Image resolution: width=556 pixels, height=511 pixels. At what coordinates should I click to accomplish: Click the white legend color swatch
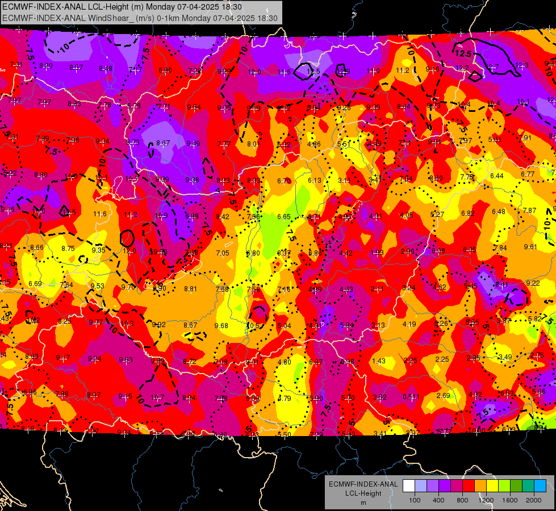(x=409, y=486)
